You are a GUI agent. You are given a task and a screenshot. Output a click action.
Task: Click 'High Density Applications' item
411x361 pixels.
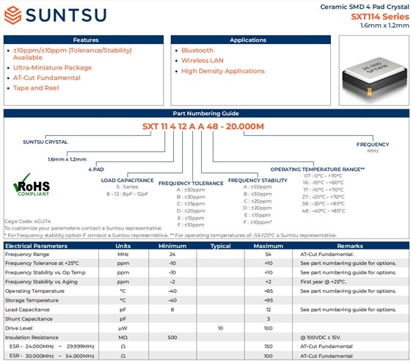click(223, 71)
